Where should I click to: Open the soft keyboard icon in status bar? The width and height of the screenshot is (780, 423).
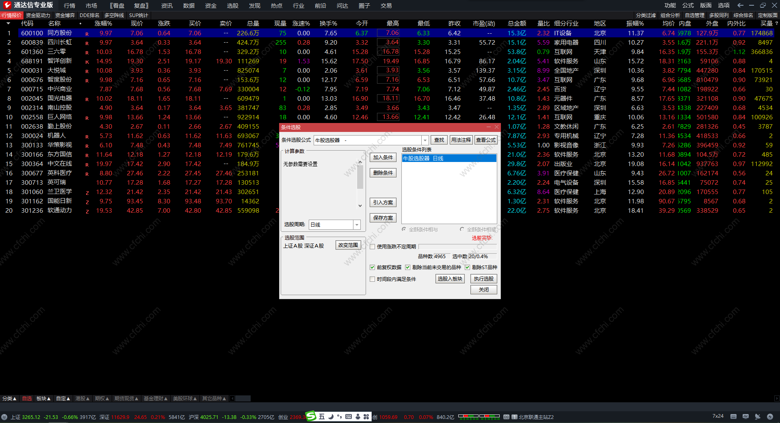coord(733,417)
